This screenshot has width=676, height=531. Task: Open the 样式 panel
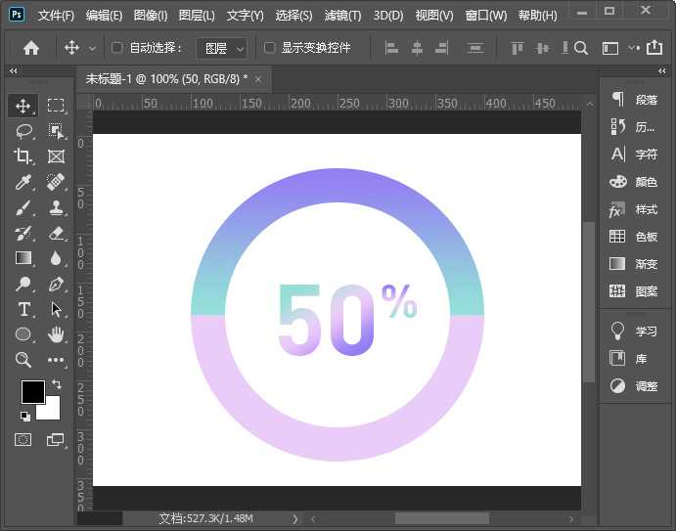click(634, 209)
